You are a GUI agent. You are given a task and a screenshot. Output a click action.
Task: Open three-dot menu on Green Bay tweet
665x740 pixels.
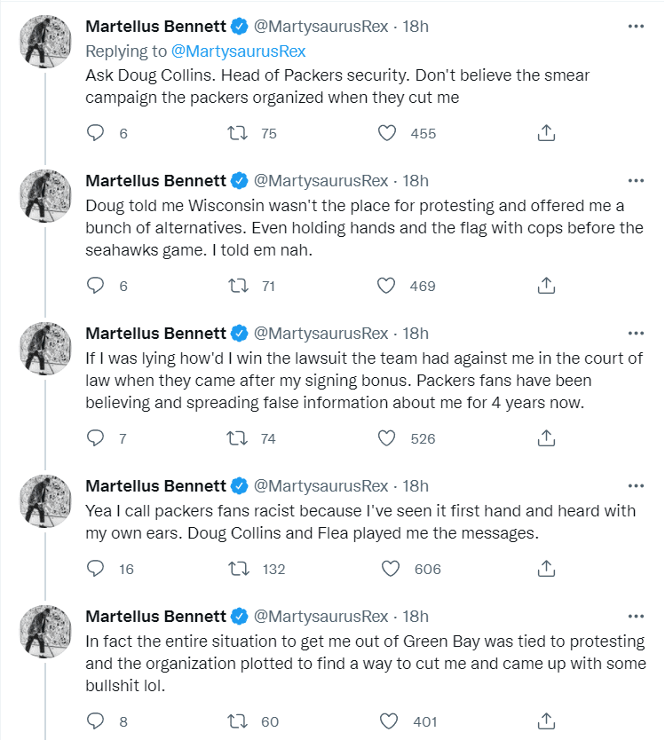point(636,616)
